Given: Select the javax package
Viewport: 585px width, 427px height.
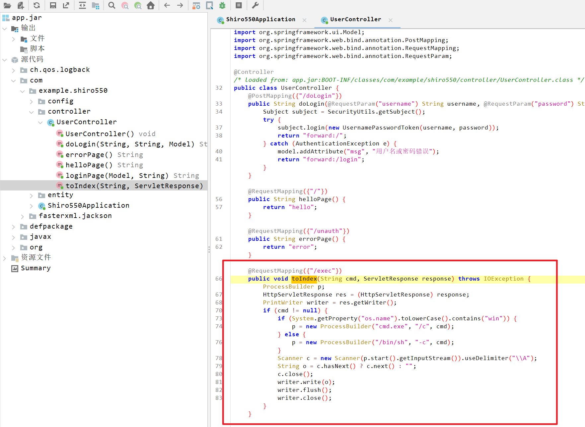Looking at the screenshot, I should pyautogui.click(x=40, y=237).
